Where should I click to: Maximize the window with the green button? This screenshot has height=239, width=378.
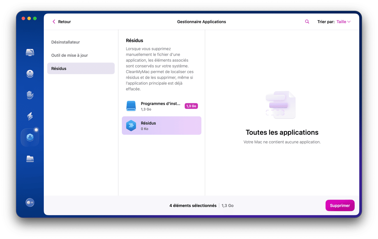[35, 19]
